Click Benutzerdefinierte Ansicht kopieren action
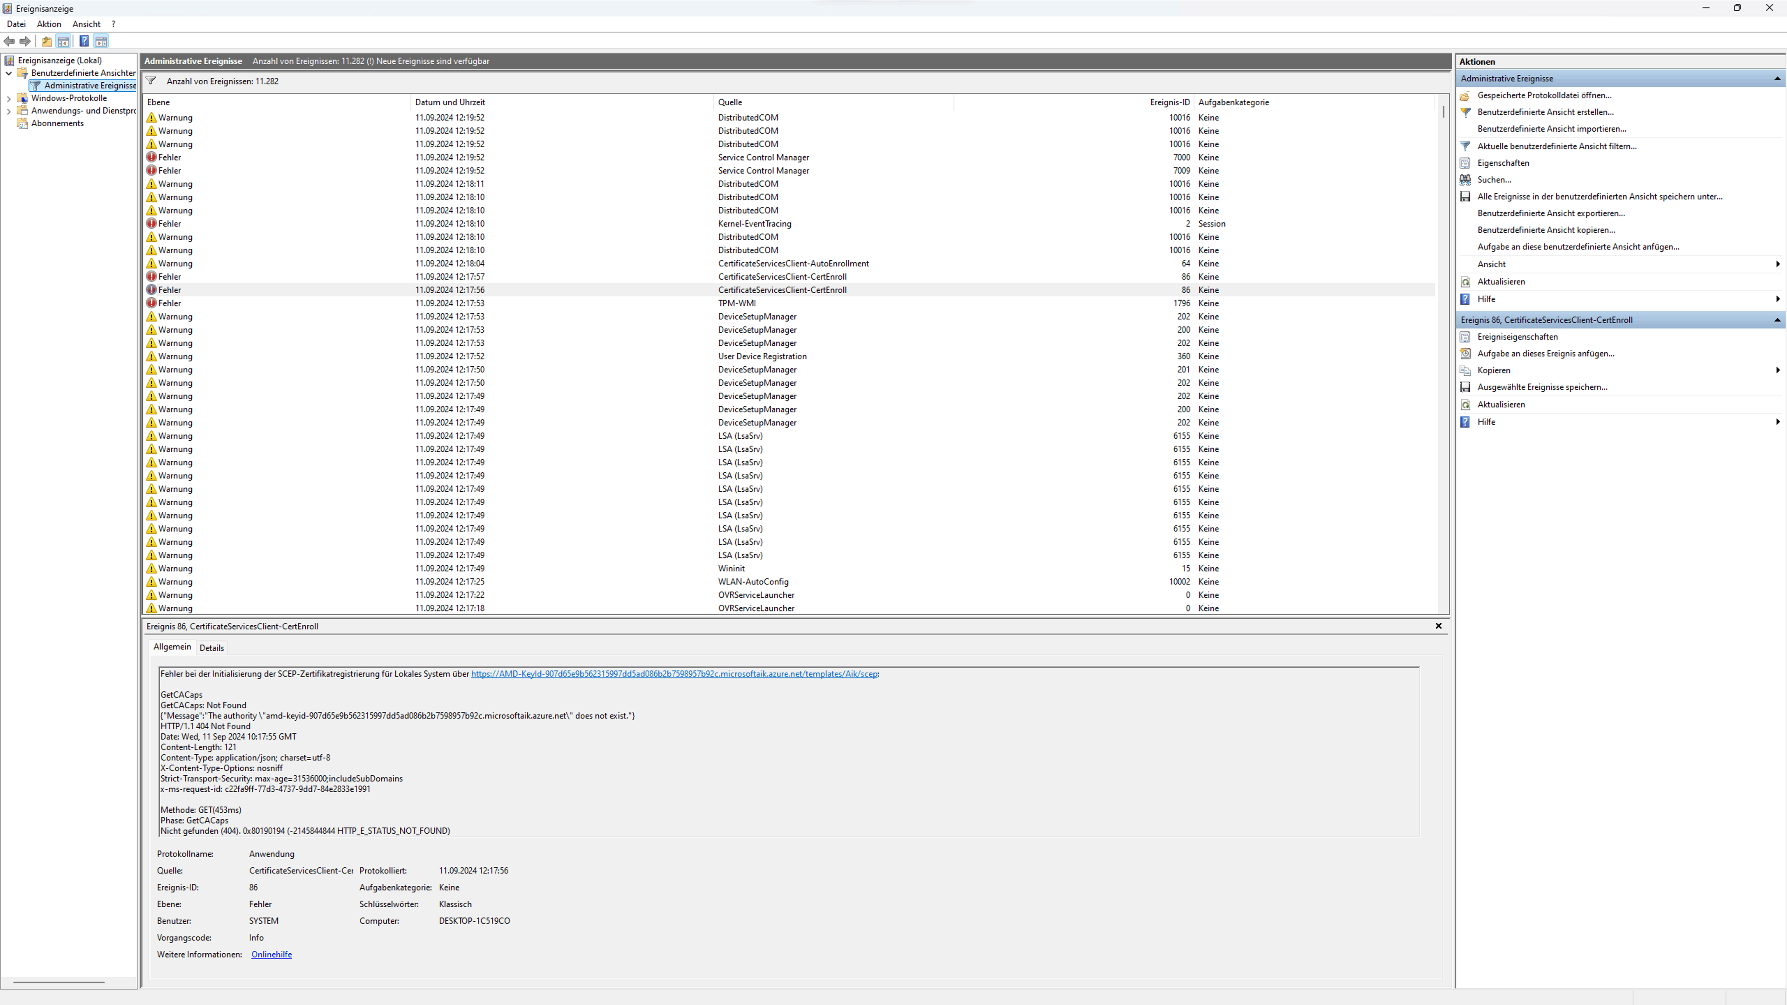The image size is (1787, 1005). point(1545,230)
